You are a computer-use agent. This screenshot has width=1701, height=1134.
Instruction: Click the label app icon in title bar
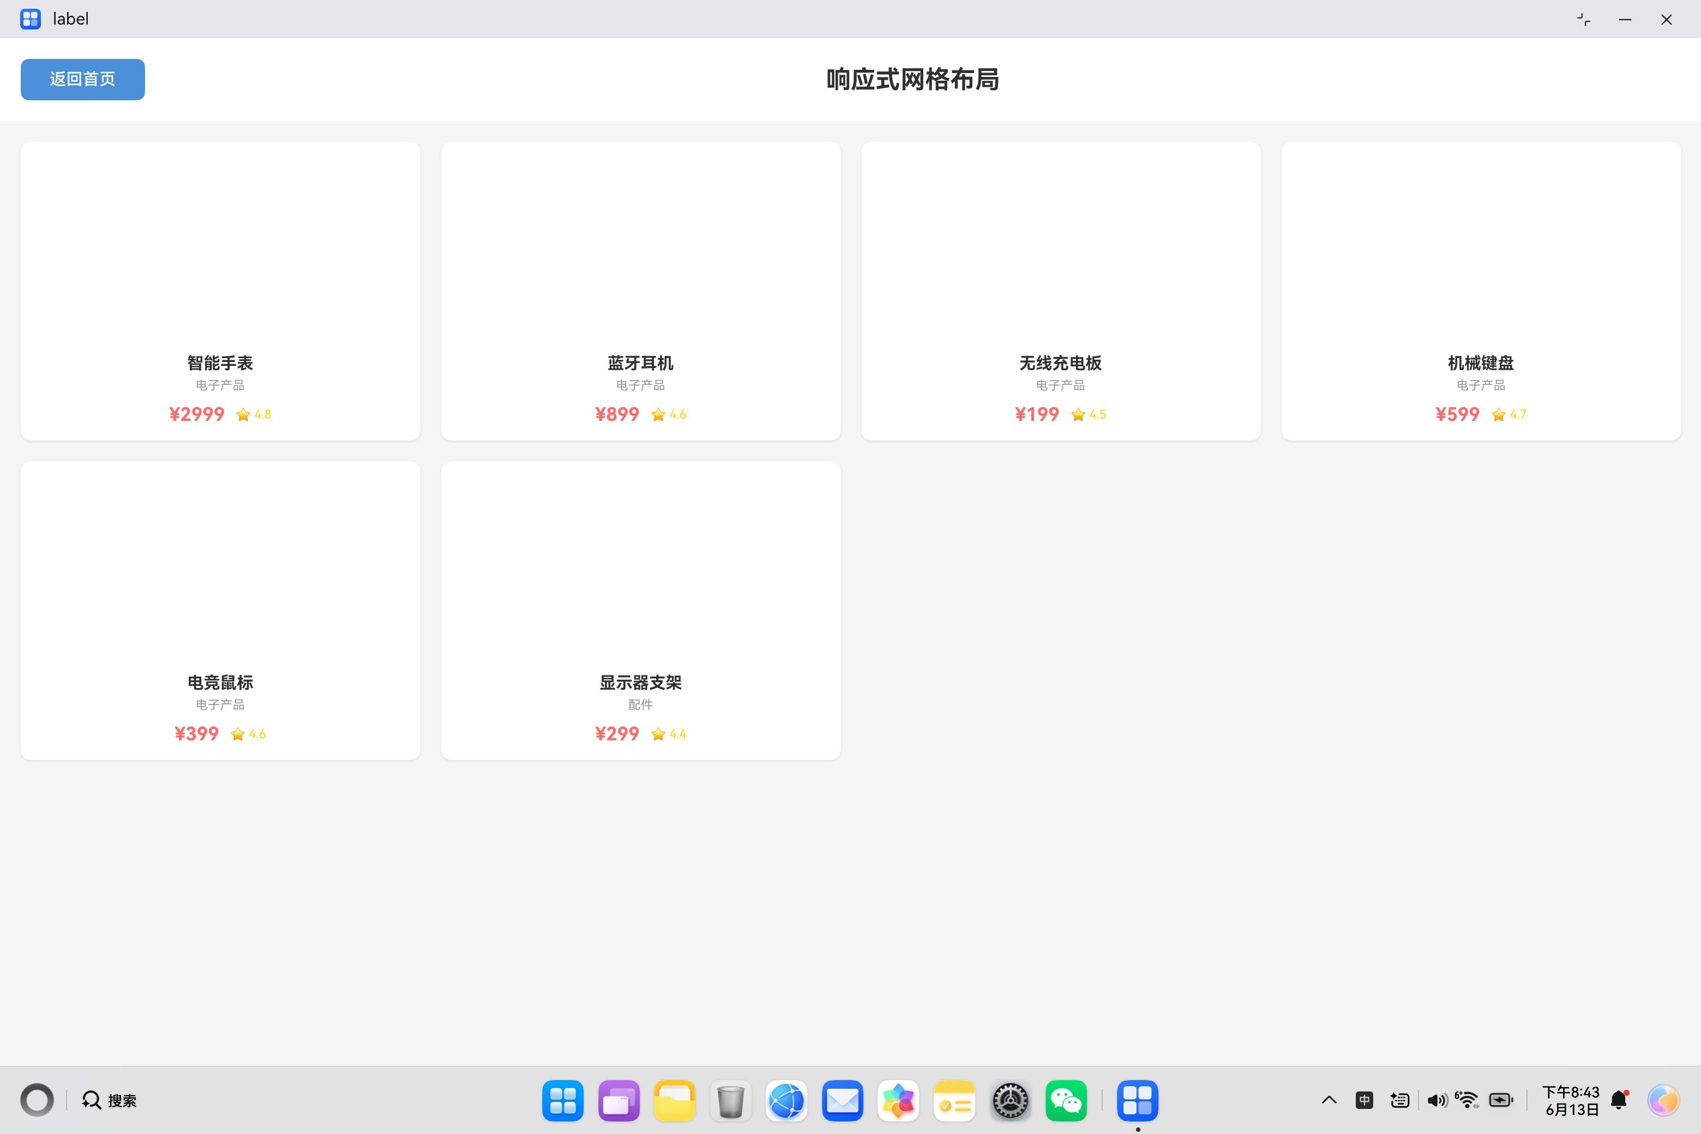[31, 19]
